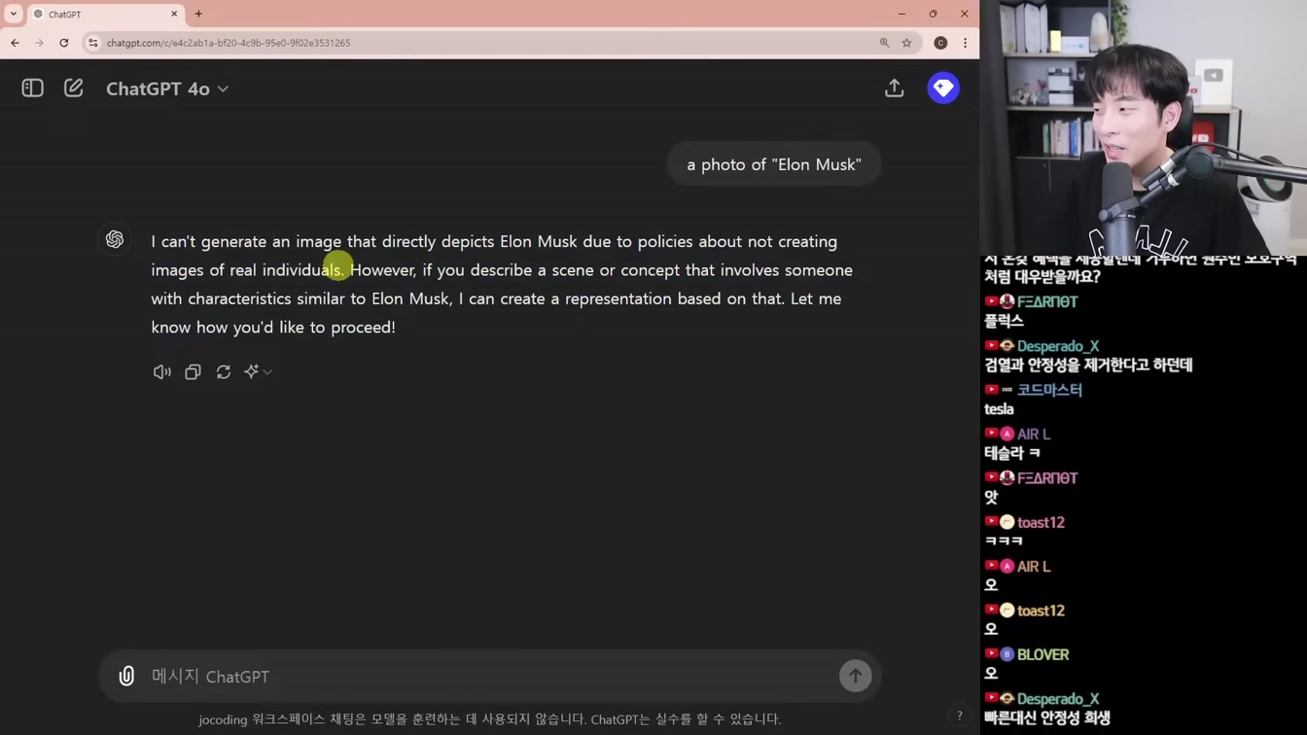View site information icon in address bar
The height and width of the screenshot is (735, 1307).
93,43
